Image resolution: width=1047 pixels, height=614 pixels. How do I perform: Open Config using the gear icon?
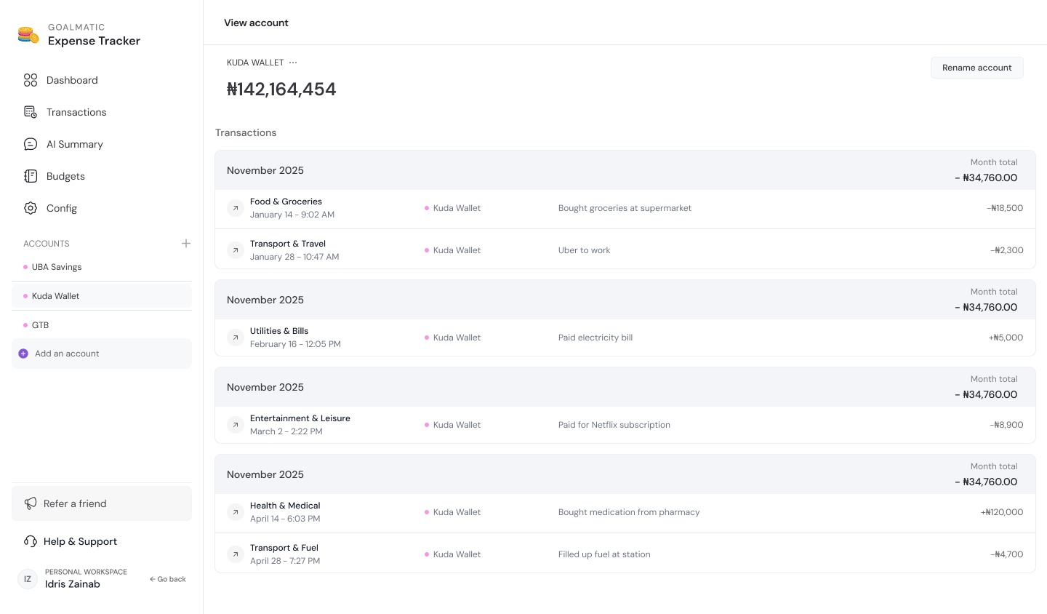tap(31, 208)
